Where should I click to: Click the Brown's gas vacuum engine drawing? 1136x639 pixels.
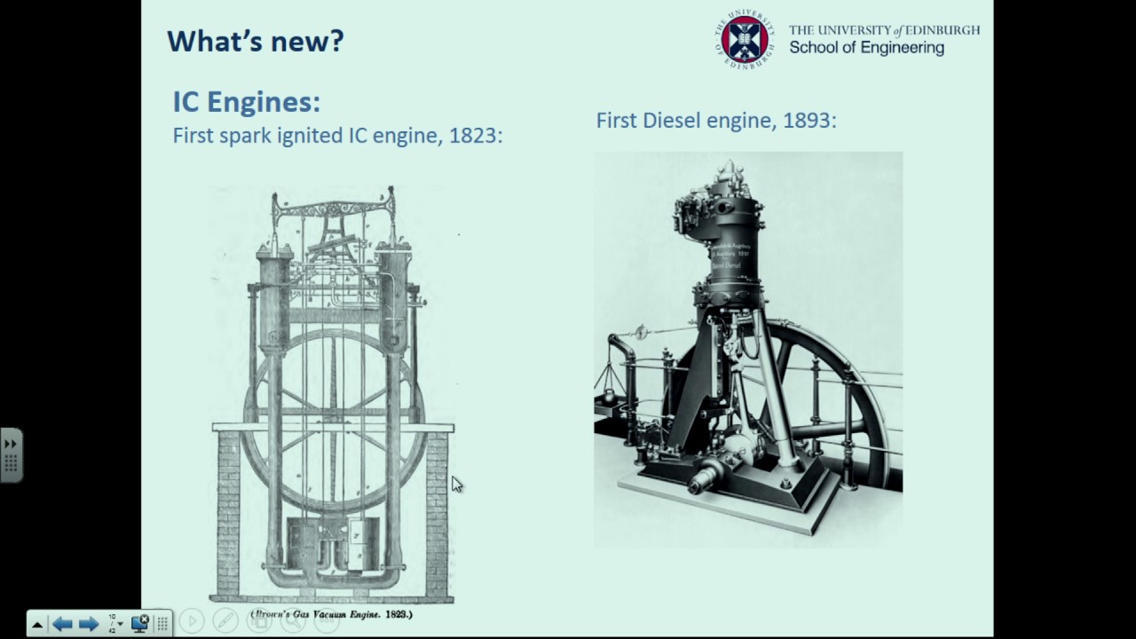click(333, 395)
